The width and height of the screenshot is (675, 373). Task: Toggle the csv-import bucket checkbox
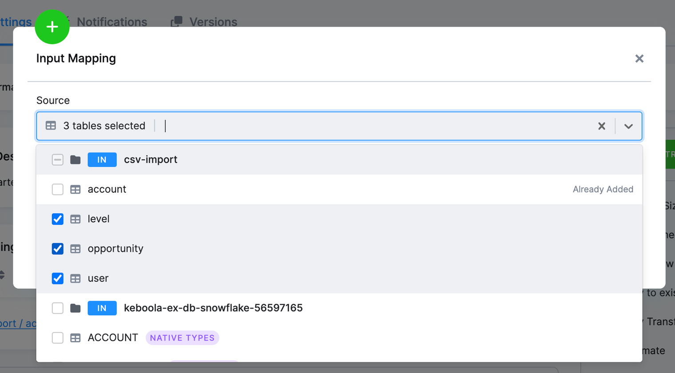(x=57, y=160)
